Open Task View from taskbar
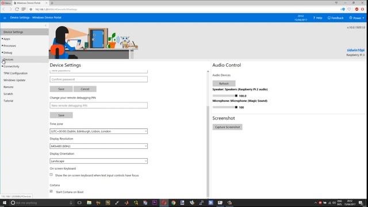Viewport: 368px width, 207px height. pos(79,203)
